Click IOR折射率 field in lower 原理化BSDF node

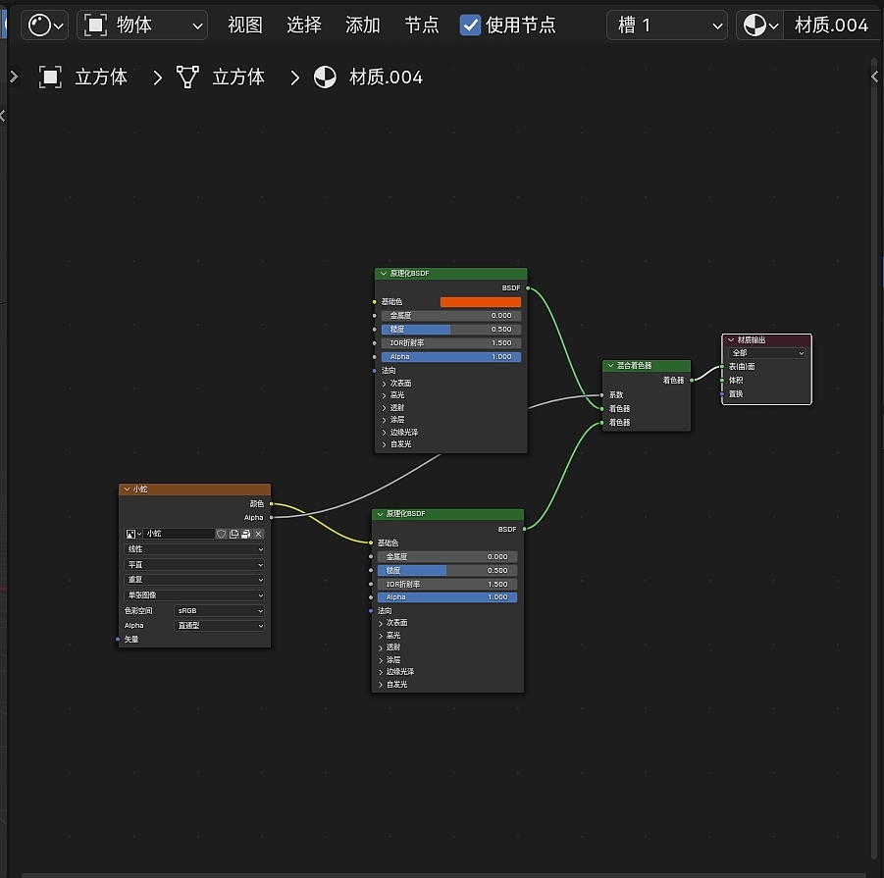pos(447,585)
